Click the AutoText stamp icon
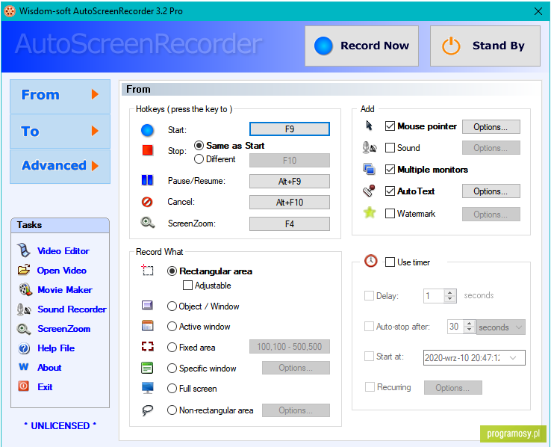This screenshot has width=551, height=447. pyautogui.click(x=369, y=191)
